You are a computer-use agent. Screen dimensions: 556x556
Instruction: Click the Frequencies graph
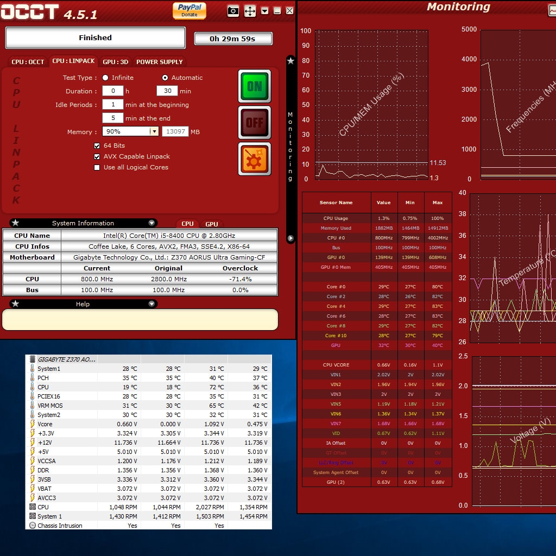point(518,105)
